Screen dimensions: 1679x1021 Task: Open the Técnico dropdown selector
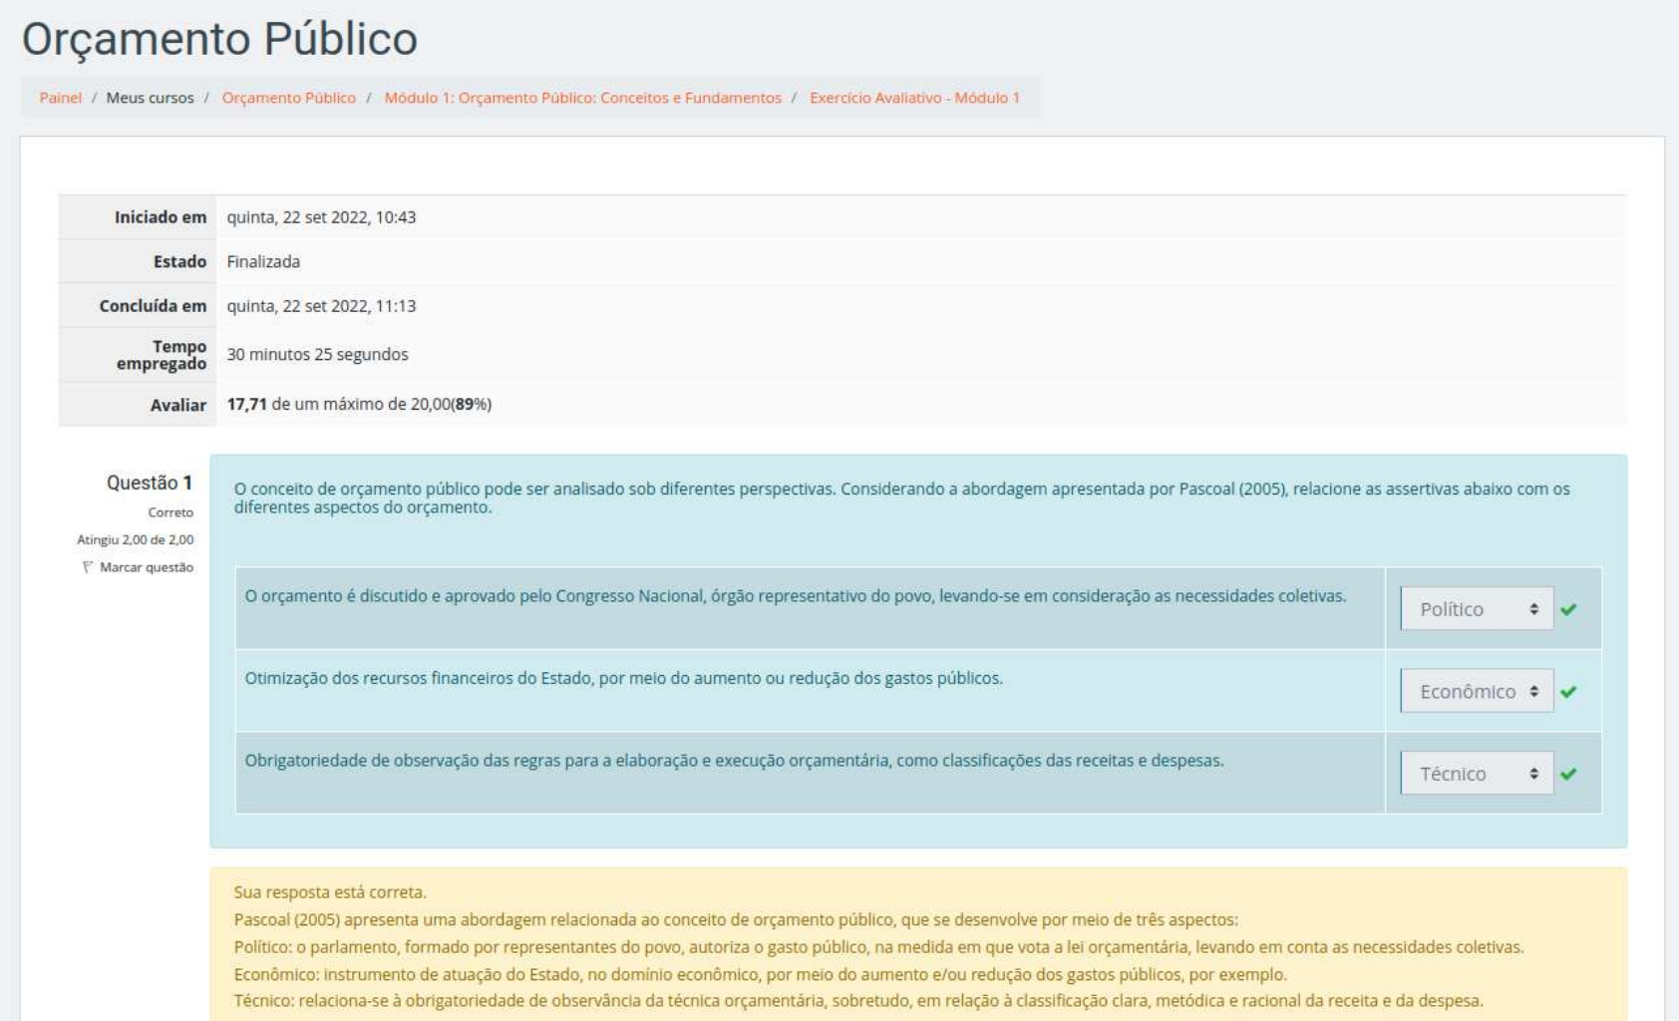[x=1476, y=774]
